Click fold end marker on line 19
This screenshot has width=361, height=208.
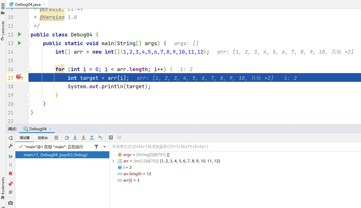click(x=29, y=95)
